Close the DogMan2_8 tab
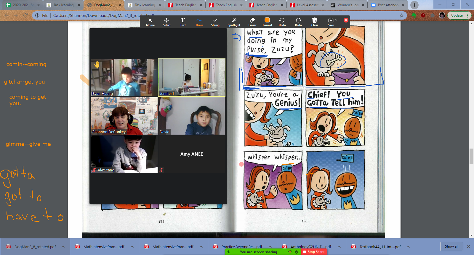 click(x=120, y=5)
